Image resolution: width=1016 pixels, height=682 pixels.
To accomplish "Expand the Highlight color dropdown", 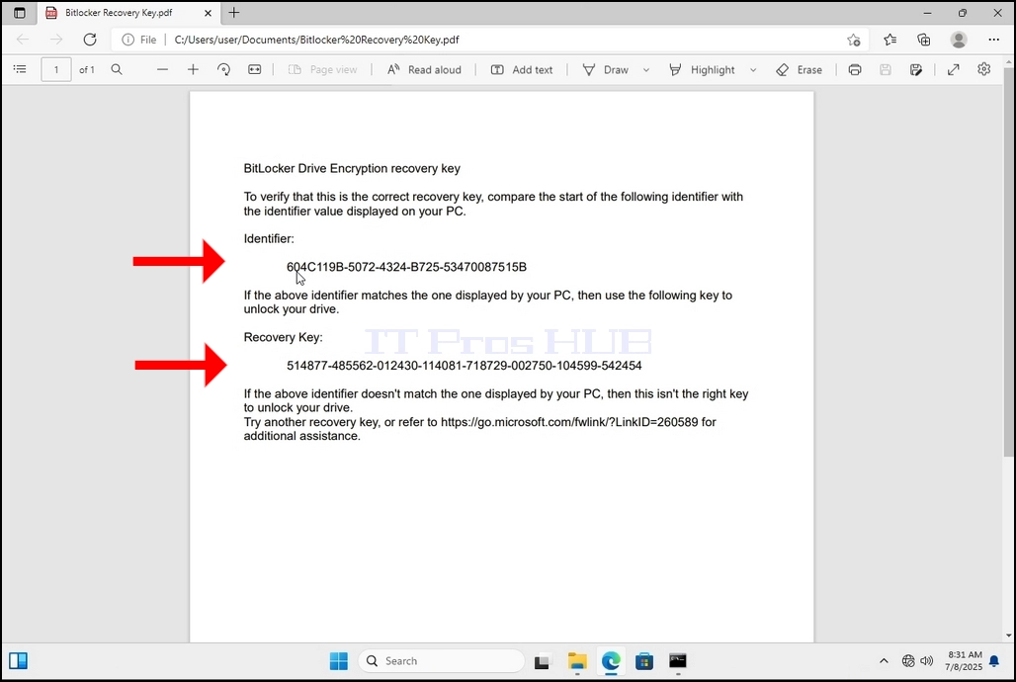I will (x=753, y=69).
